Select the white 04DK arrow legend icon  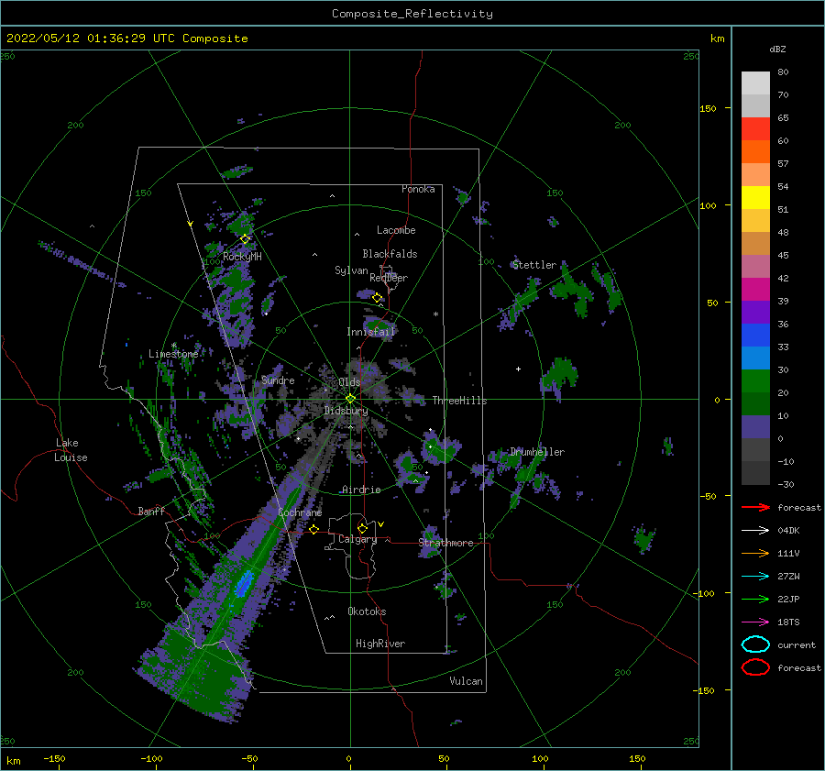[755, 530]
